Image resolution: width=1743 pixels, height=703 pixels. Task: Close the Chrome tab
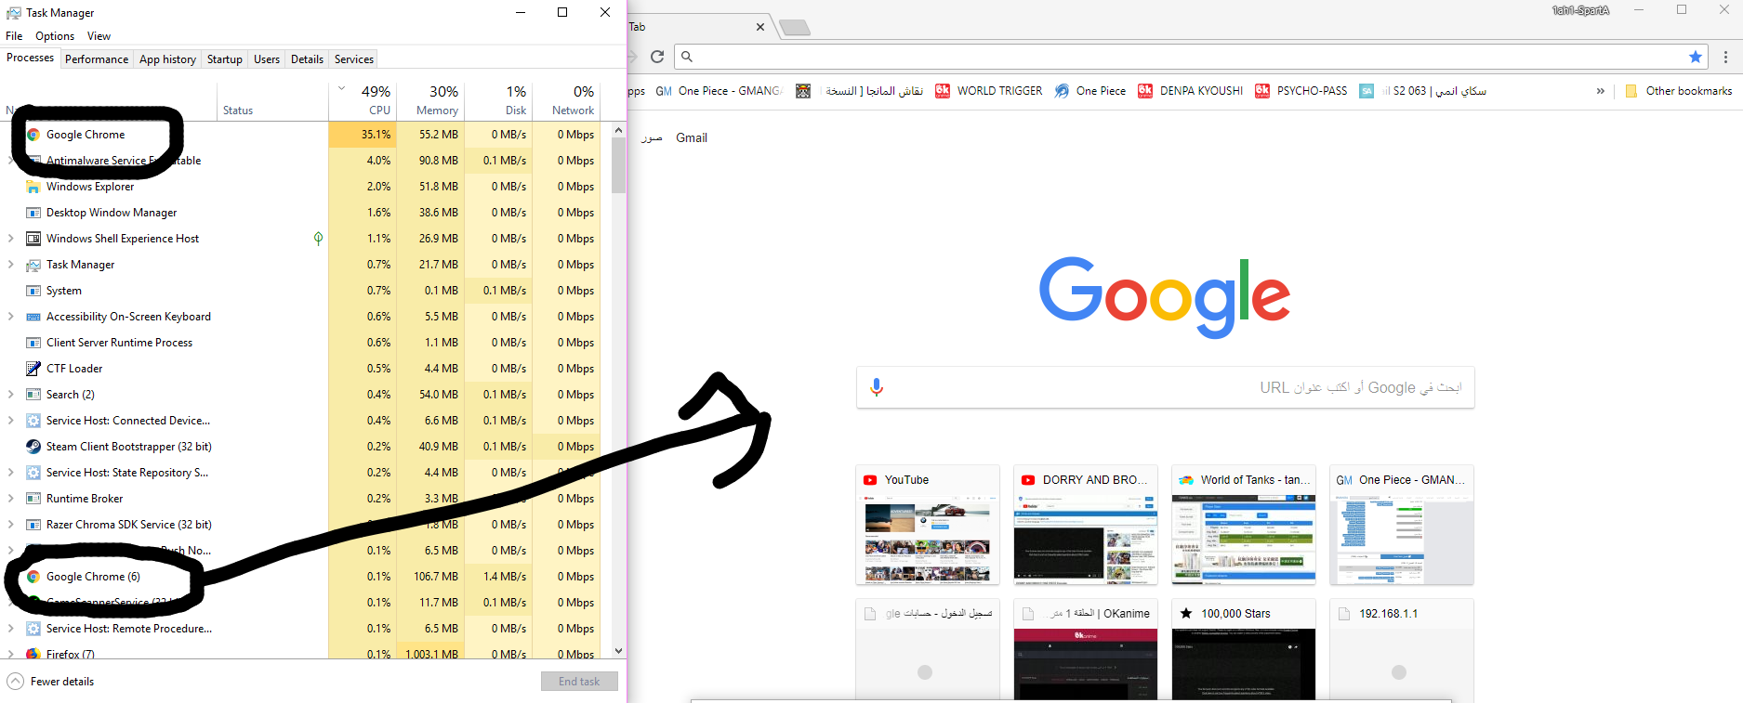point(760,27)
